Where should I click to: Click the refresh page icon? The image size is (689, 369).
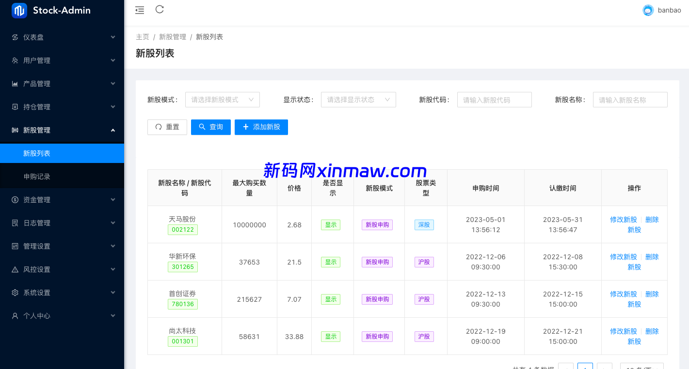[x=160, y=9]
